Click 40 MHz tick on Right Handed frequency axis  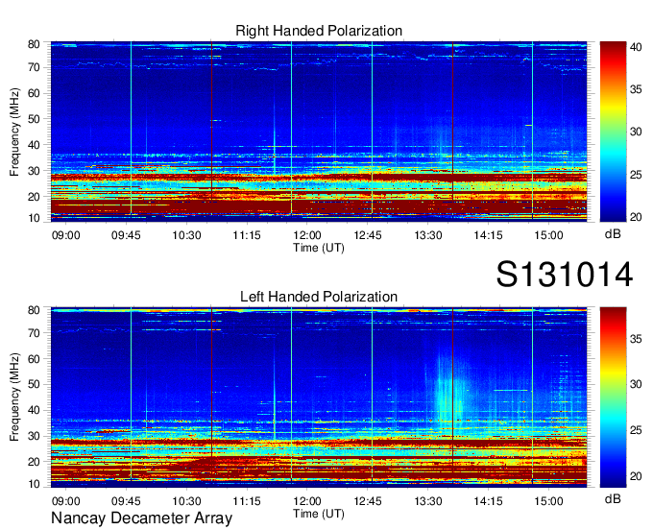click(34, 145)
